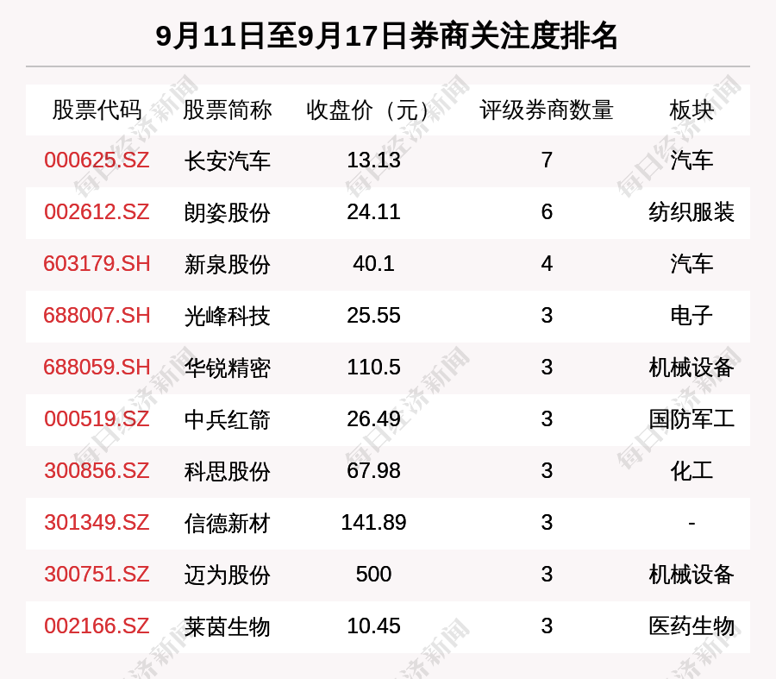Select sector 电子
Viewport: 776px width, 679px height.
692,316
